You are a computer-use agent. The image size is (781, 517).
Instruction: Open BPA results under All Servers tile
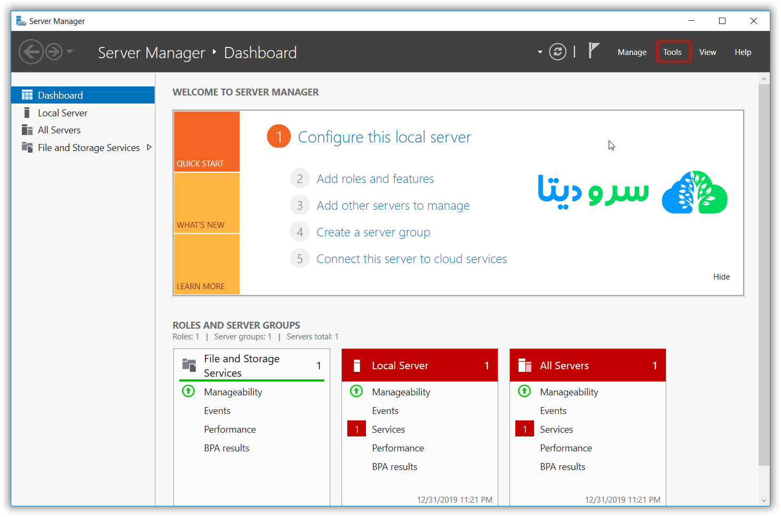point(562,467)
